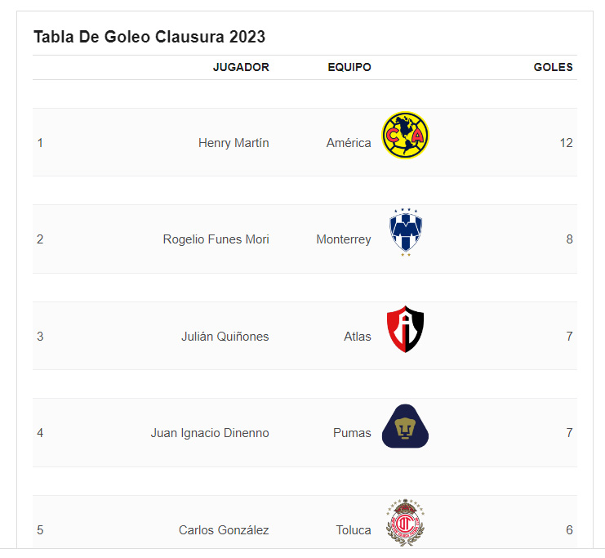Open player Carlos González
605x558 pixels.
(x=224, y=529)
